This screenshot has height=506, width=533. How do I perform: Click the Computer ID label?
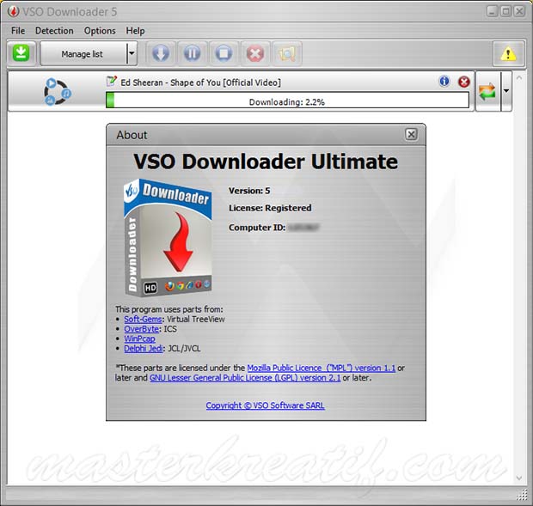(x=257, y=227)
